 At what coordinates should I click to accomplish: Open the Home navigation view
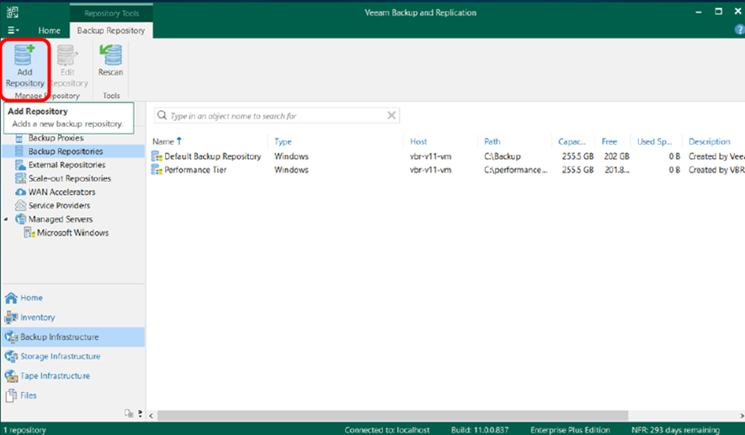pyautogui.click(x=73, y=298)
